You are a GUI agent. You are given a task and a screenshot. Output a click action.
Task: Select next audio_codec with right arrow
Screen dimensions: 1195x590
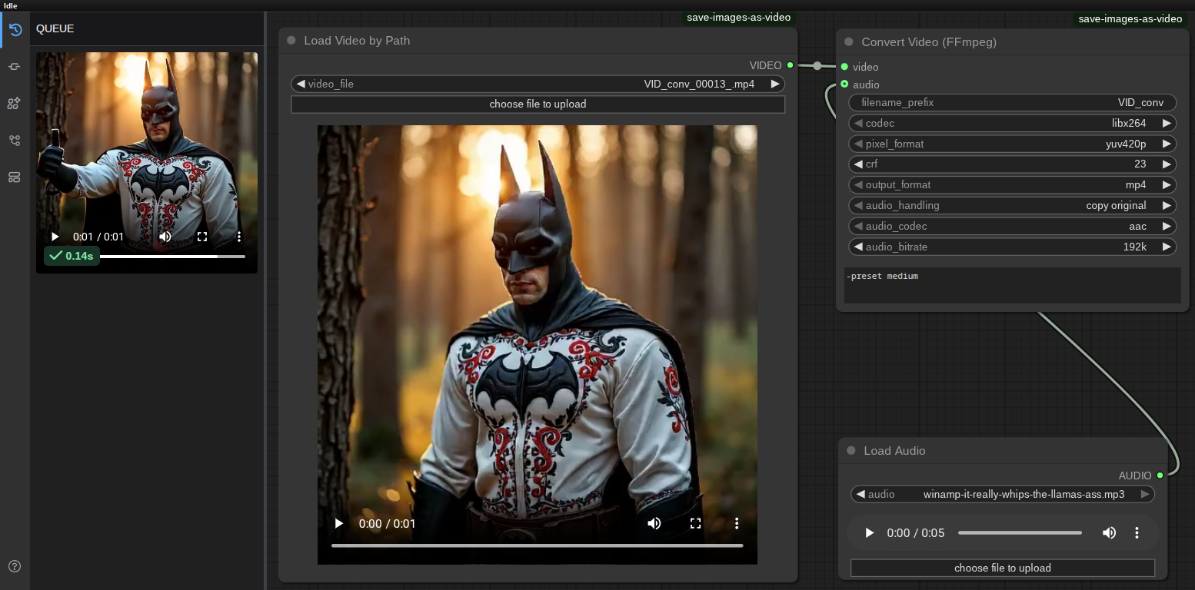click(x=1167, y=226)
